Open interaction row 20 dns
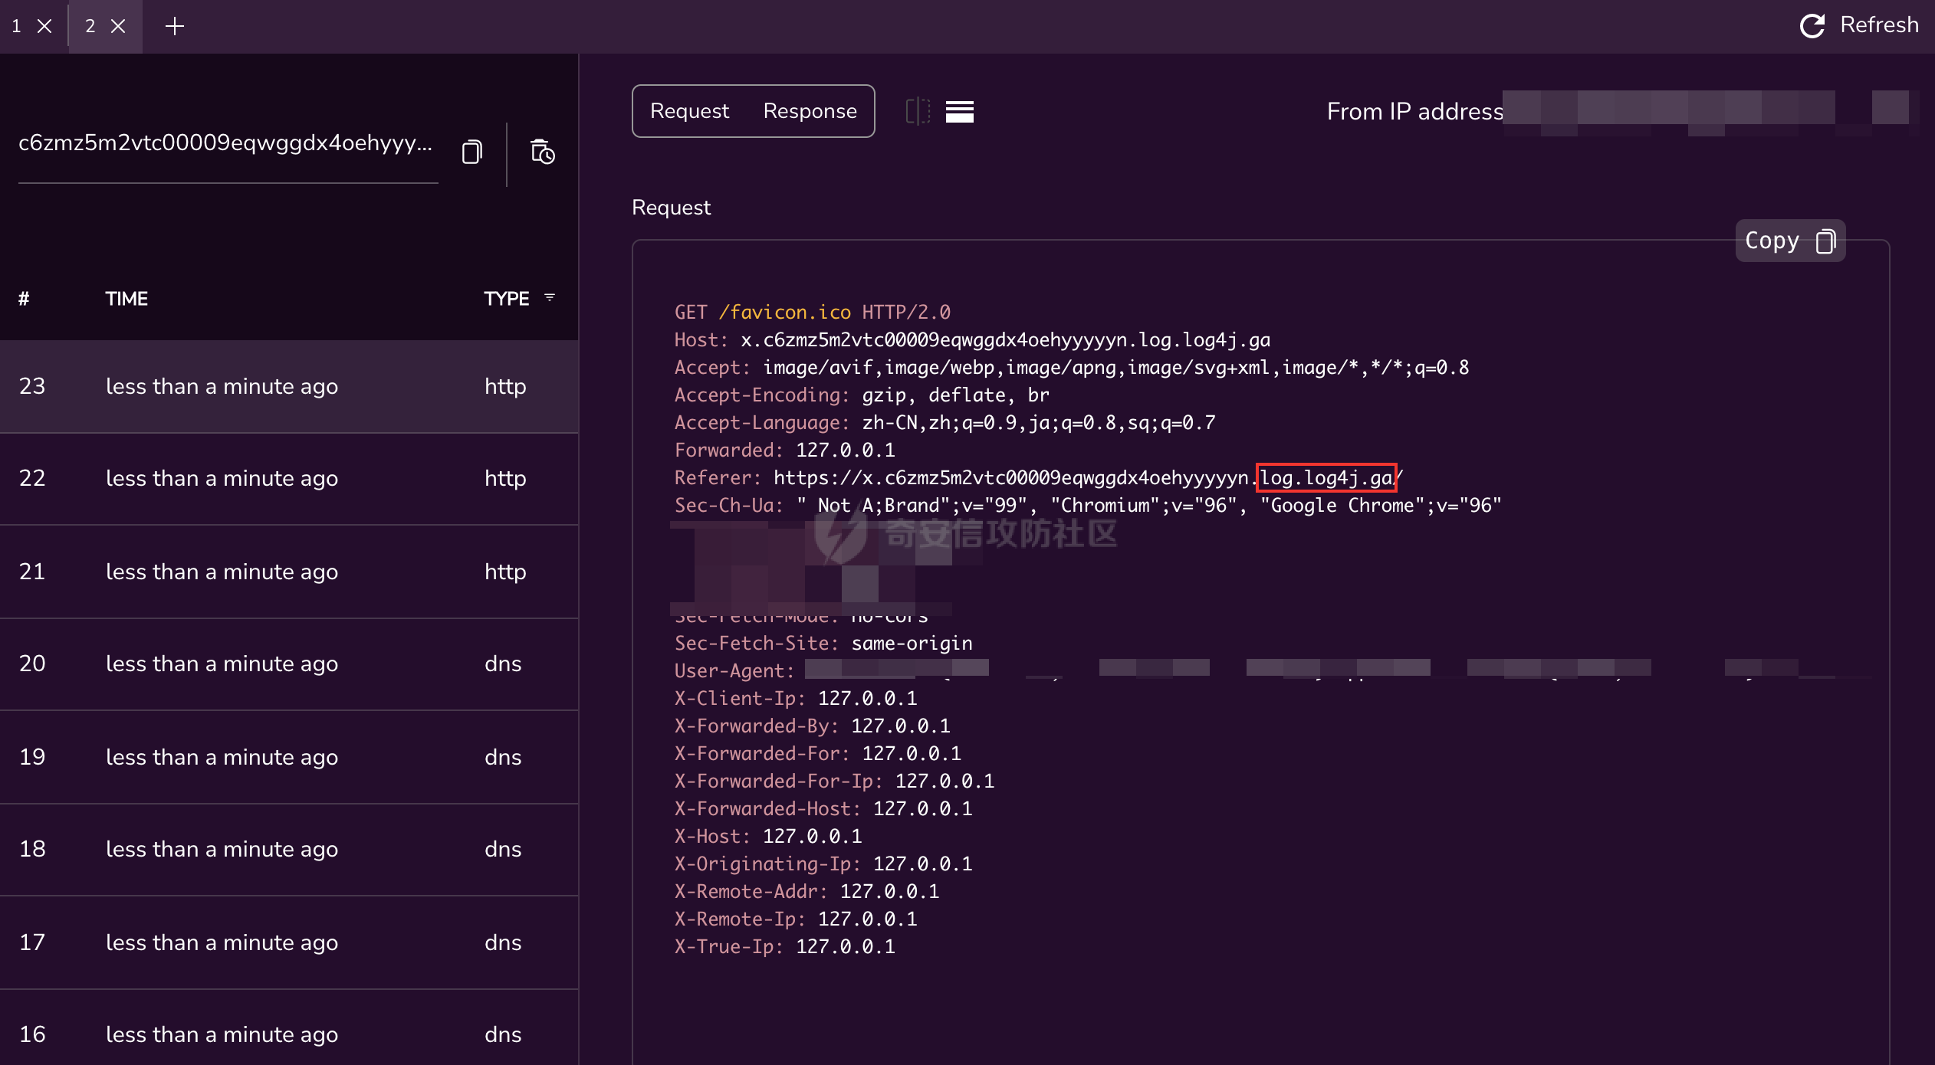This screenshot has width=1935, height=1065. pos(289,664)
